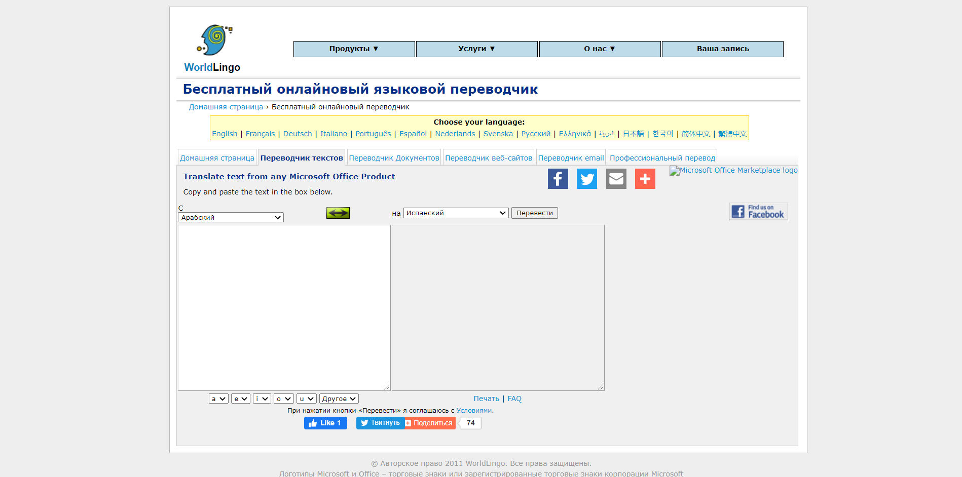Switch to Переводчик Документов tab
962x477 pixels.
(394, 158)
